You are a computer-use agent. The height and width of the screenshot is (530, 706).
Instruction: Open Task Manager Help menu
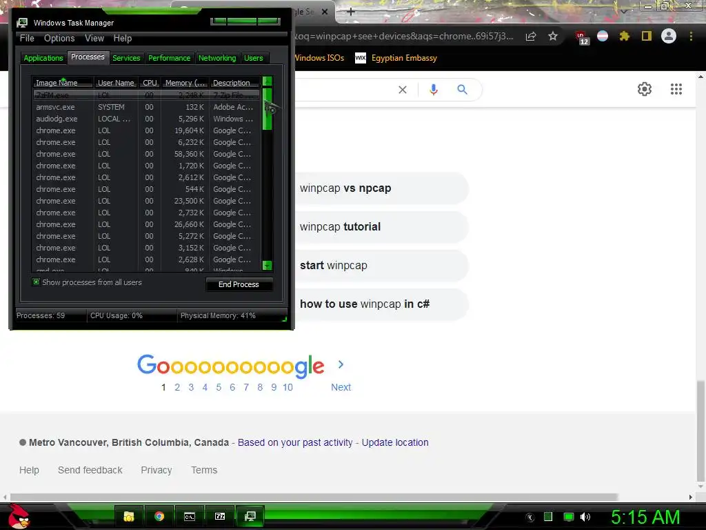click(123, 39)
